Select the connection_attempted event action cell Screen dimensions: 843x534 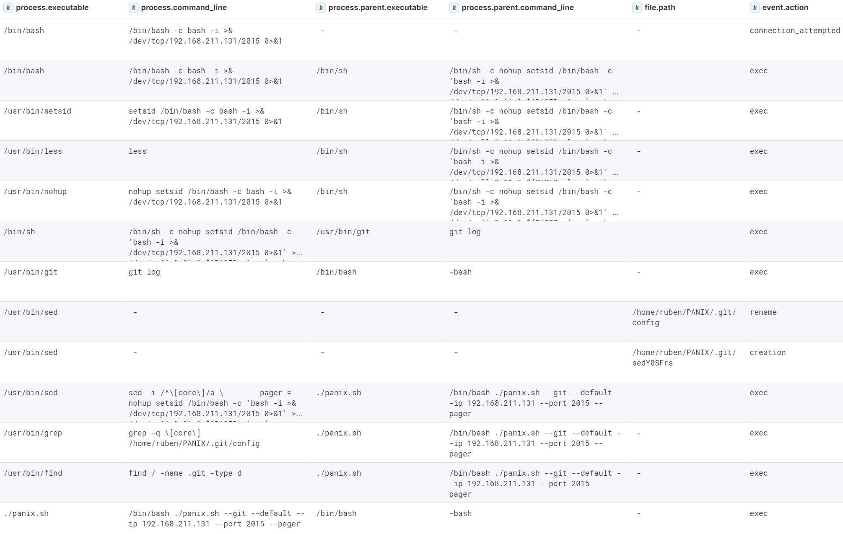tap(794, 31)
